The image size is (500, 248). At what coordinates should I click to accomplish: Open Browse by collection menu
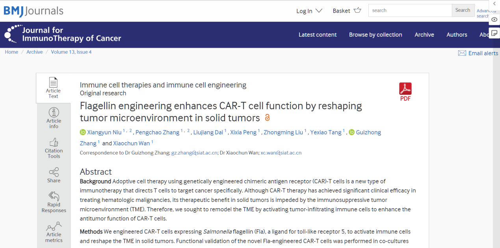375,35
